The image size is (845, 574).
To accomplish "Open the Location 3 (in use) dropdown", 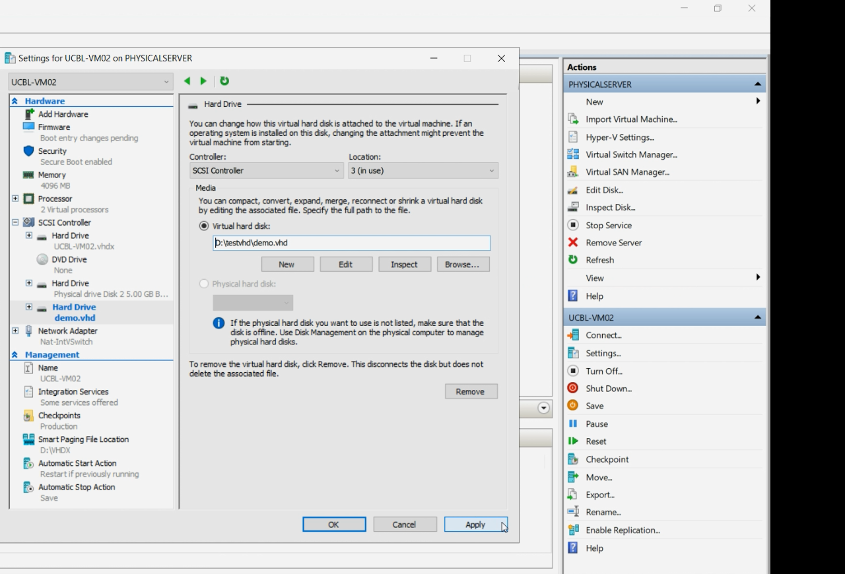I will (423, 171).
